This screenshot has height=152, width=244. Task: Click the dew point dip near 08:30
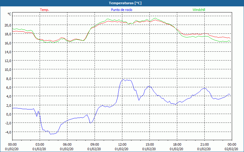(x=90, y=123)
